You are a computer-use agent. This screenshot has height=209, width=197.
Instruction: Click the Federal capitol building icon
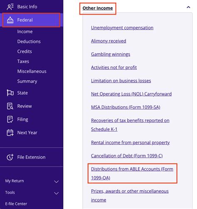click(10, 20)
